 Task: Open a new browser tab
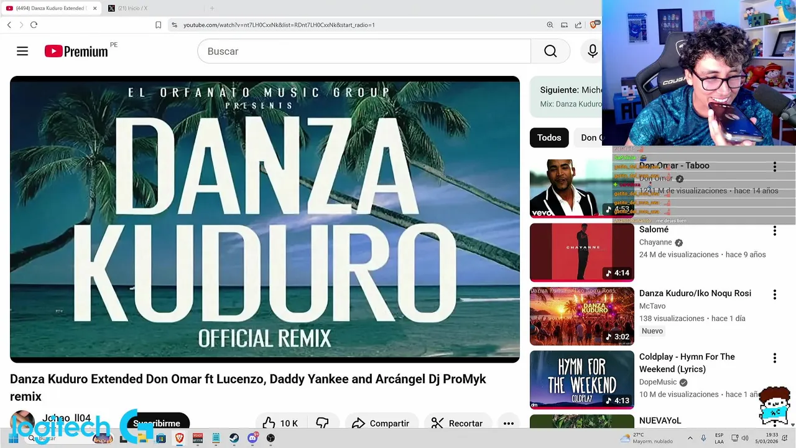pyautogui.click(x=211, y=8)
